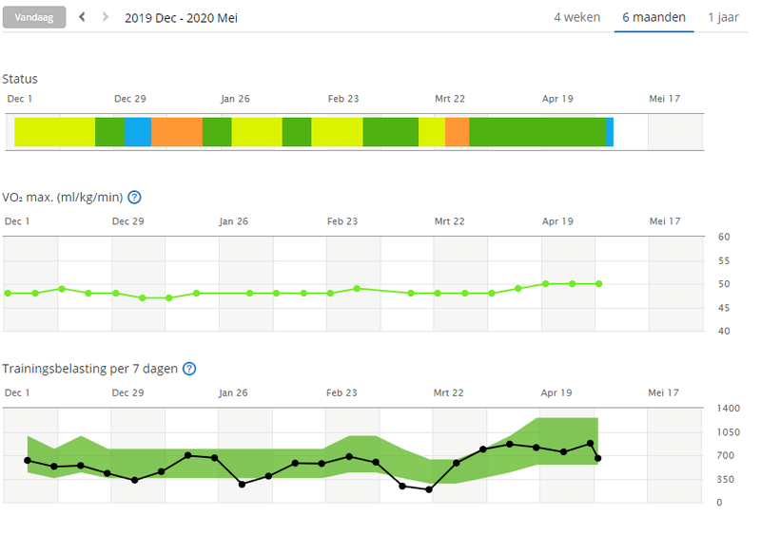Click the last VO₂ max data point
This screenshot has width=761, height=535.
pyautogui.click(x=598, y=283)
